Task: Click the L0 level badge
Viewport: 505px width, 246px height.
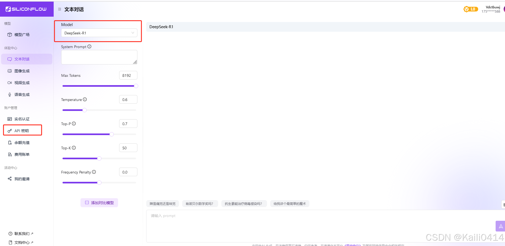Action: pos(471,9)
